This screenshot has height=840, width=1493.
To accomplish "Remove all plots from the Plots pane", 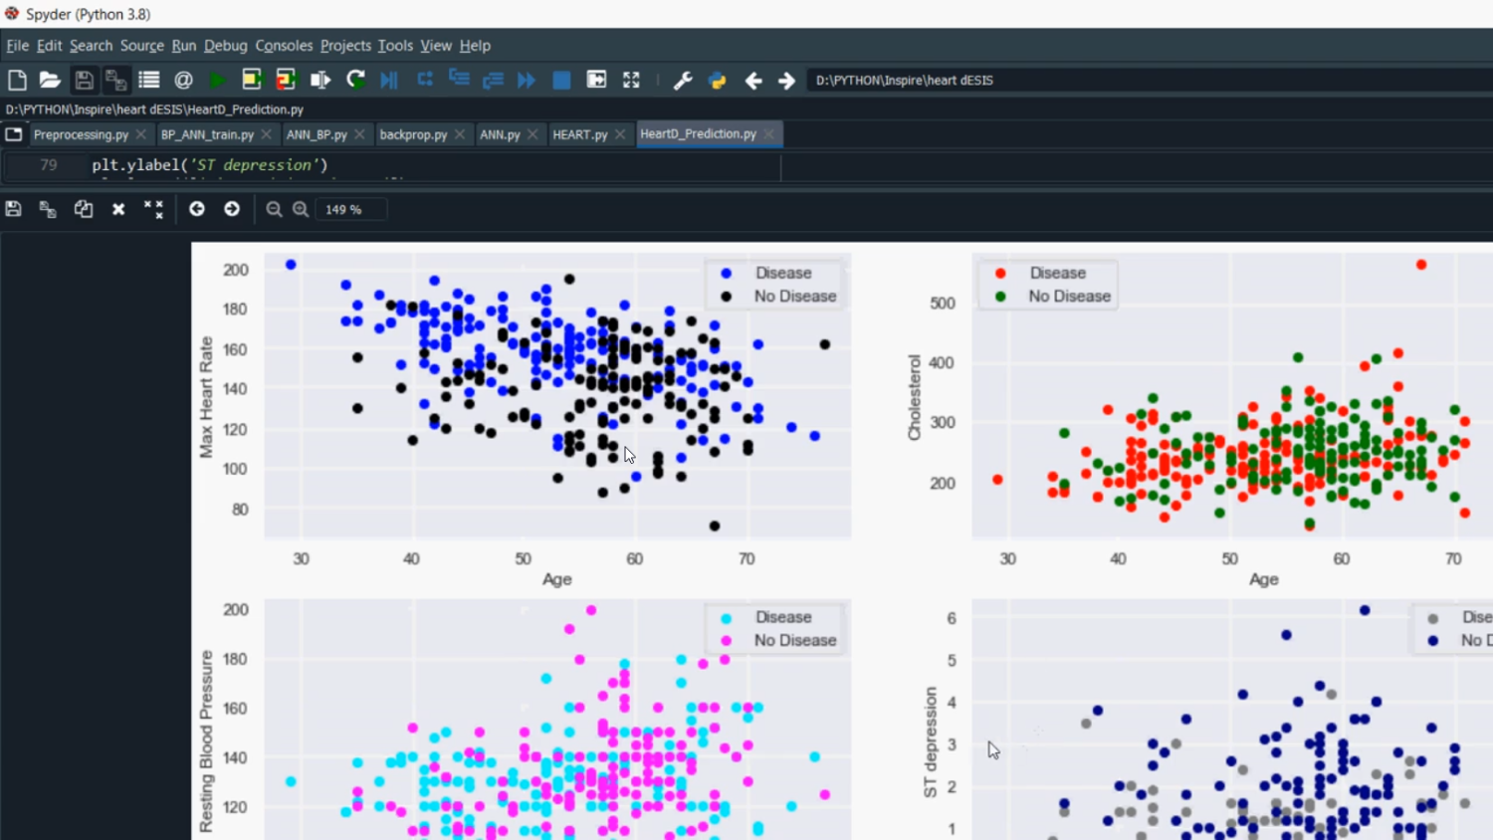I will [x=153, y=209].
